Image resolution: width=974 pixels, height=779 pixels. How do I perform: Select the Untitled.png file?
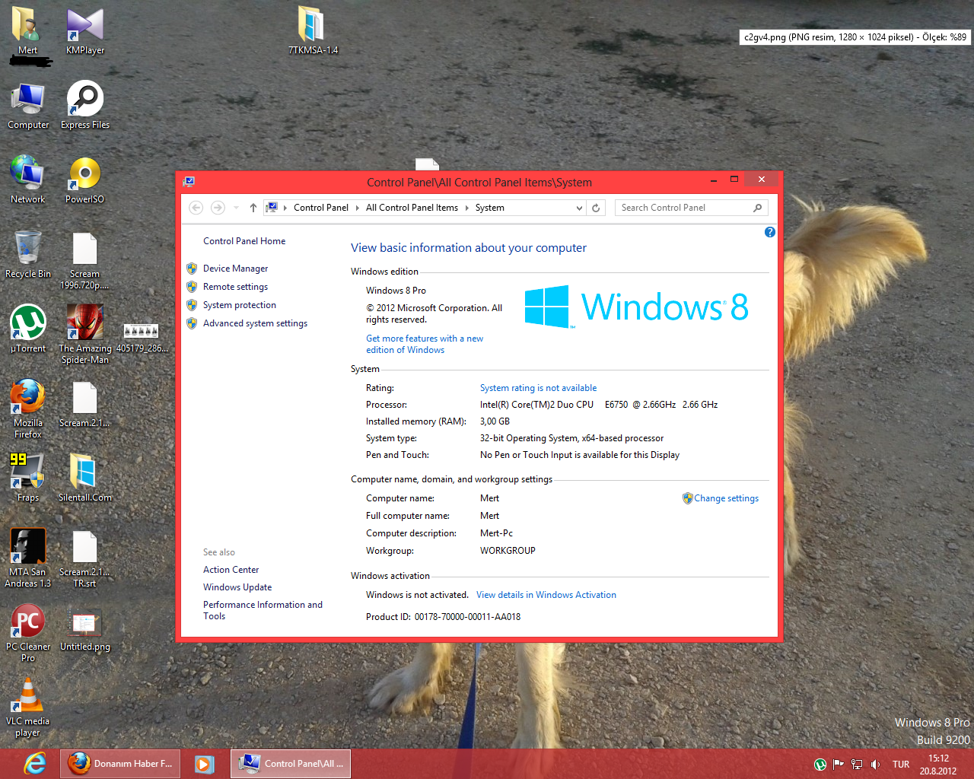tap(84, 631)
